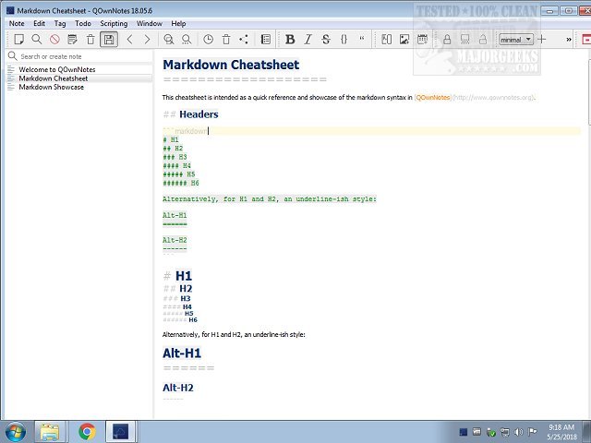Select the Markdown Showcase note
This screenshot has width=591, height=443.
53,88
